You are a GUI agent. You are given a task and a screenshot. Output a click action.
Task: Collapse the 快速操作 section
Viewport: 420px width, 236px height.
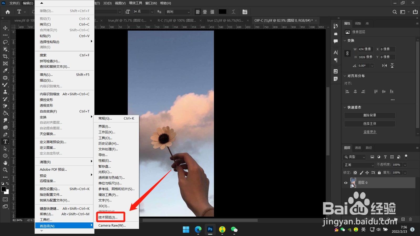(345, 108)
